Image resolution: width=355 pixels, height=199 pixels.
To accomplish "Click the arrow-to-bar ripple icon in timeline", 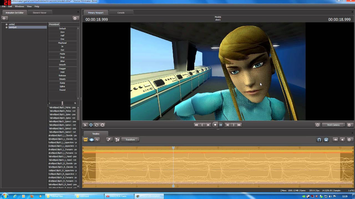I will (335, 140).
